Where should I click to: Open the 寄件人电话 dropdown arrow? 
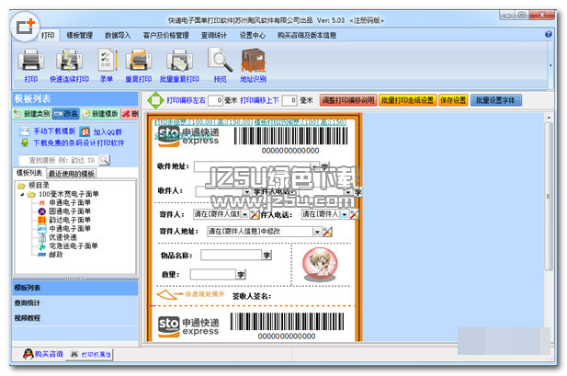(x=345, y=214)
